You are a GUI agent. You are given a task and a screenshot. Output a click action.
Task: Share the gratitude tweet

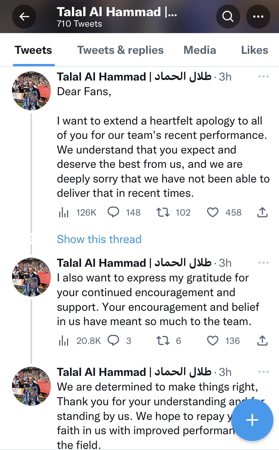pos(262,341)
